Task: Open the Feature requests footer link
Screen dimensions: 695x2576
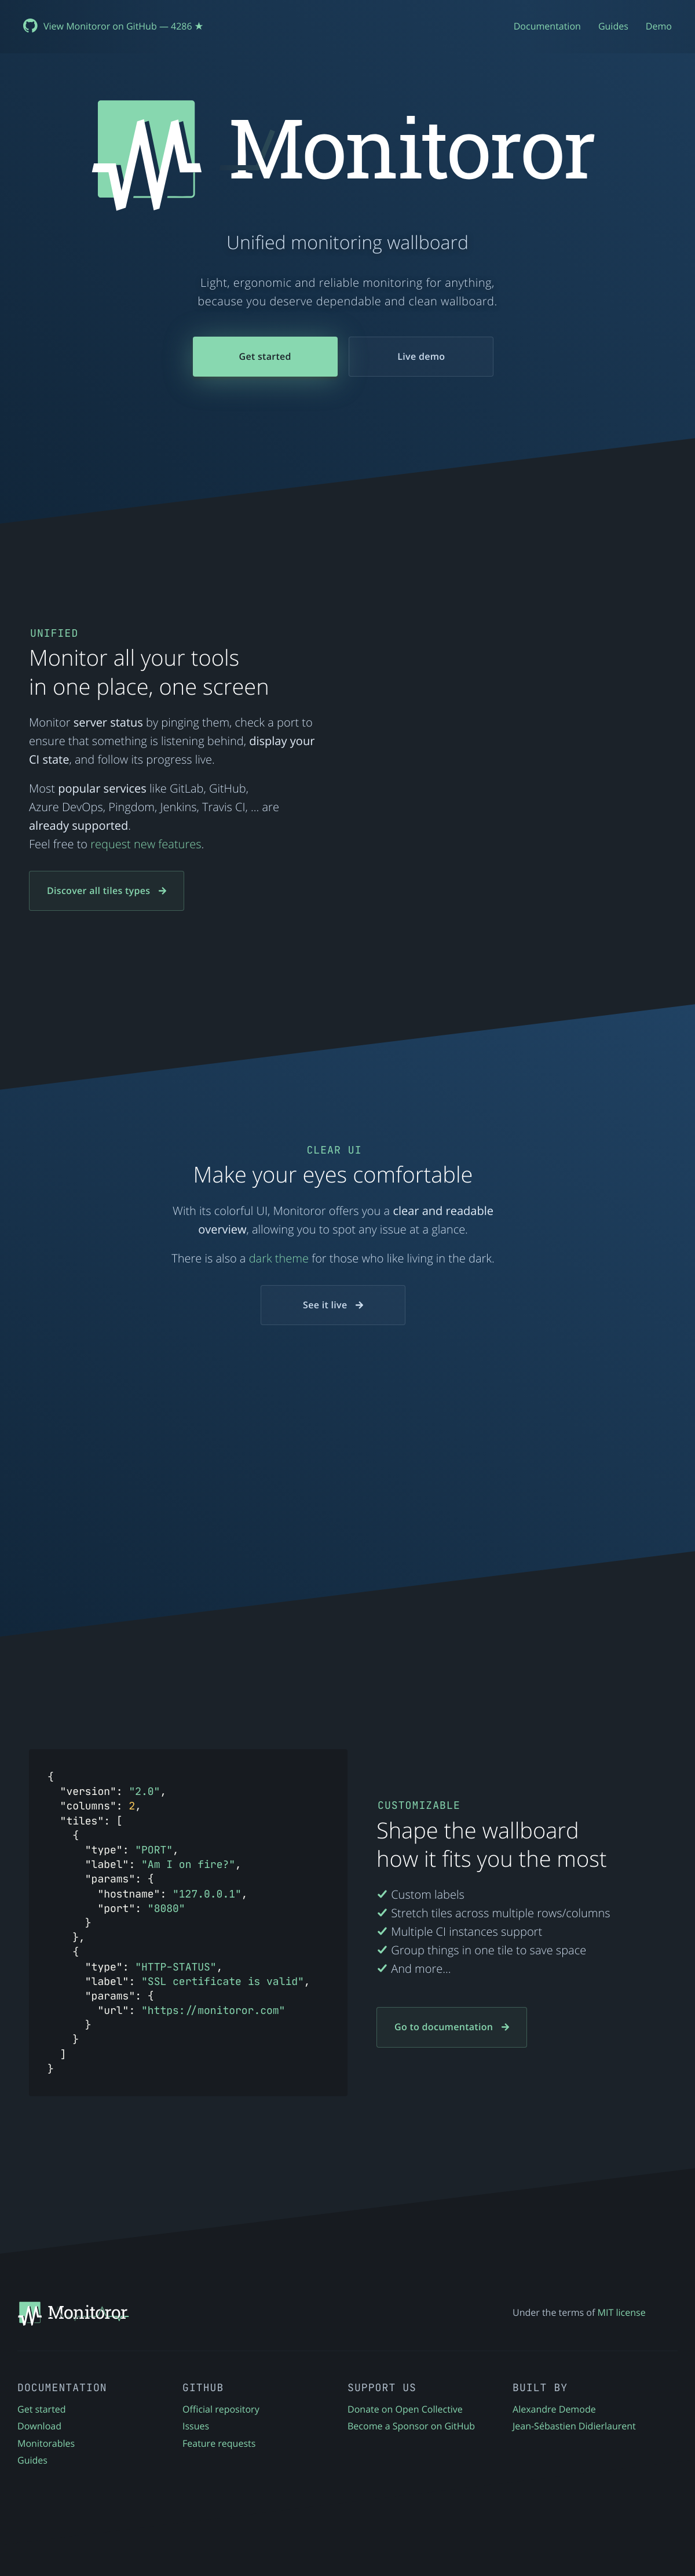Action: pos(219,2443)
